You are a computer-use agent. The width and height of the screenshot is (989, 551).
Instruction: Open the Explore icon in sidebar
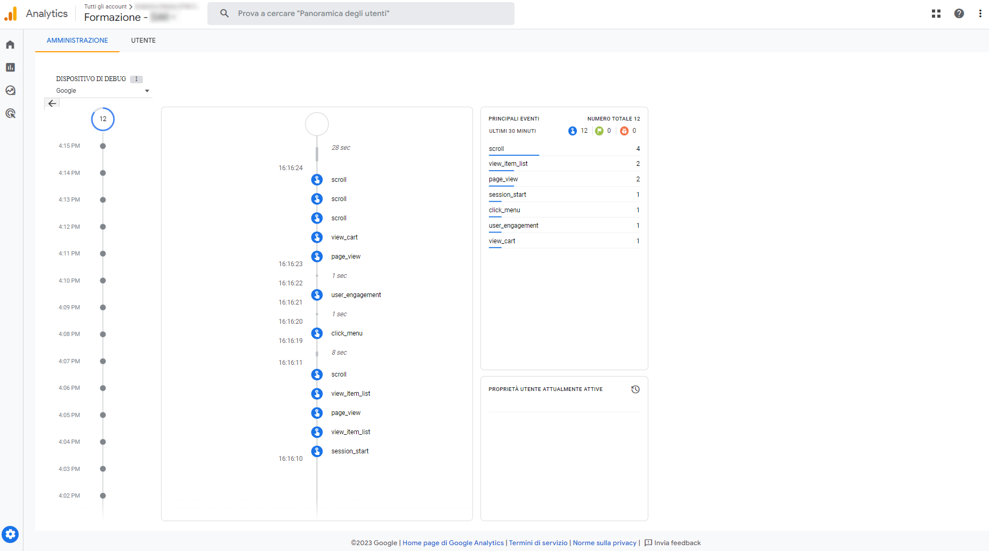point(10,90)
